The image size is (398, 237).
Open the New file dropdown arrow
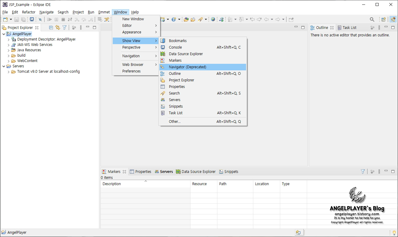click(x=11, y=19)
